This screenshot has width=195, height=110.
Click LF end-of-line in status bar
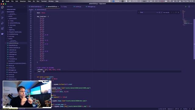(x=181, y=109)
